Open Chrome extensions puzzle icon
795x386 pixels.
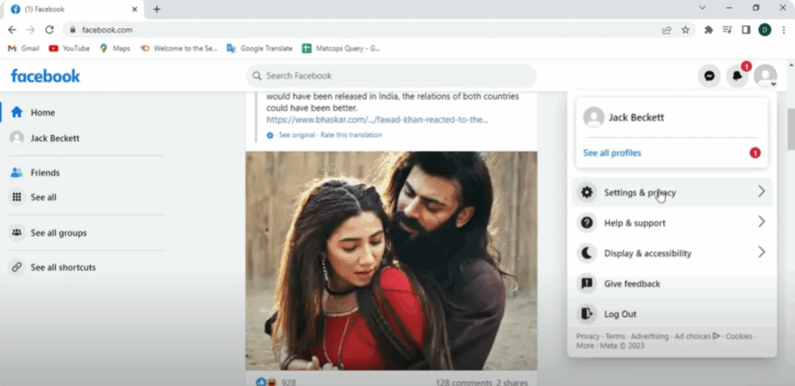click(x=708, y=30)
